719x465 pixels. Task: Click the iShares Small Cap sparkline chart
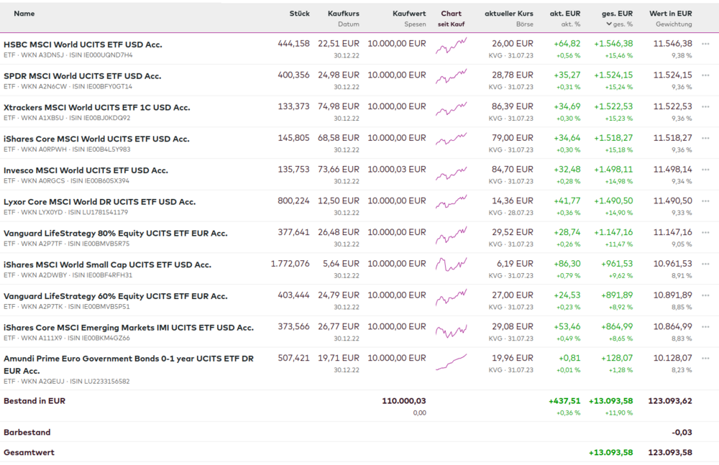[451, 268]
